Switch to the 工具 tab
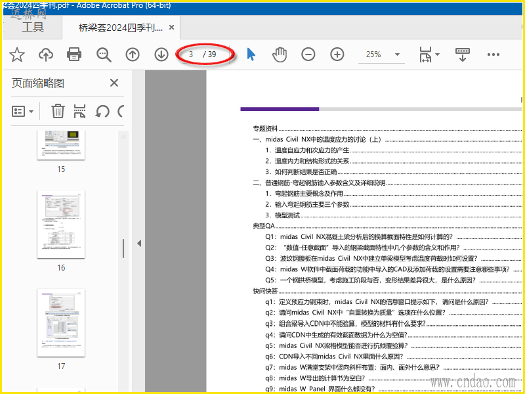The width and height of the screenshot is (525, 394). 32,28
